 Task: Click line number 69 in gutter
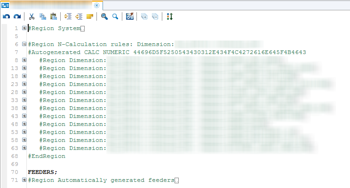click(x=15, y=164)
